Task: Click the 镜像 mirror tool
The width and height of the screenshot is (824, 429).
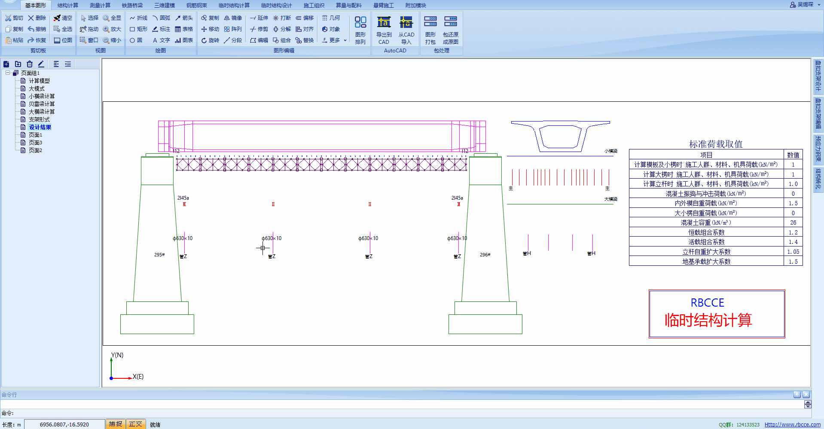Action: (233, 18)
